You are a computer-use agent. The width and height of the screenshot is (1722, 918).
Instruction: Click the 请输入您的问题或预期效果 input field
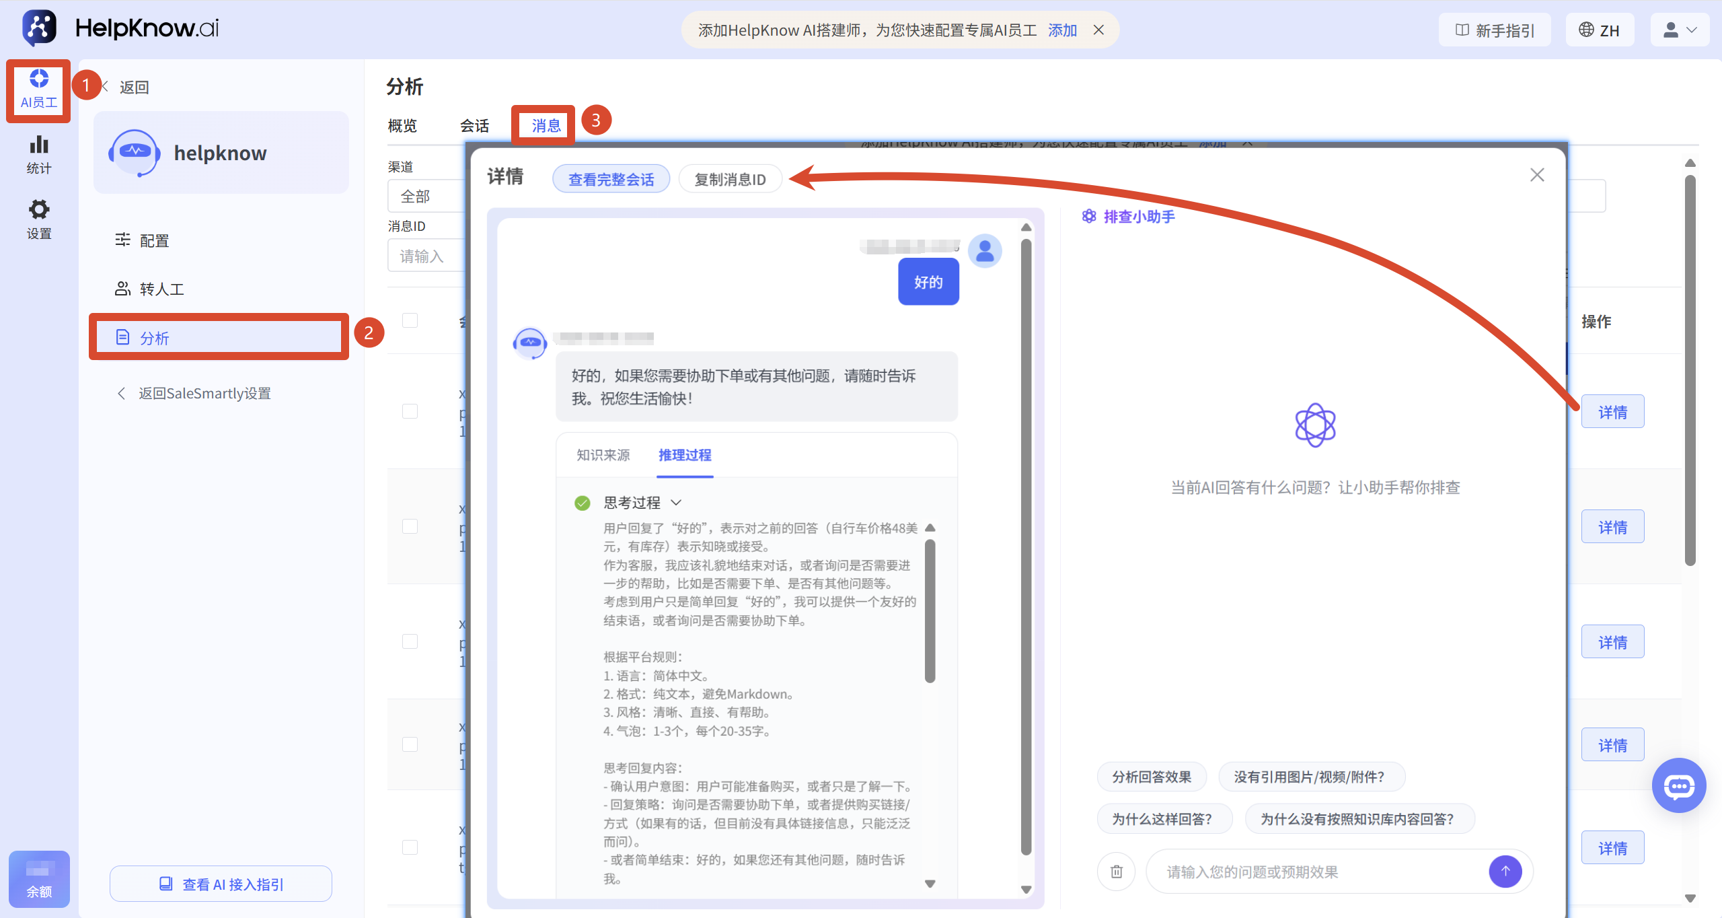coord(1318,872)
